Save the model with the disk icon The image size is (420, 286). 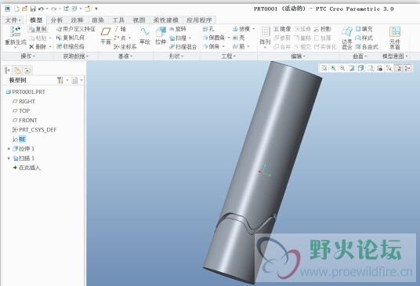tap(33, 9)
